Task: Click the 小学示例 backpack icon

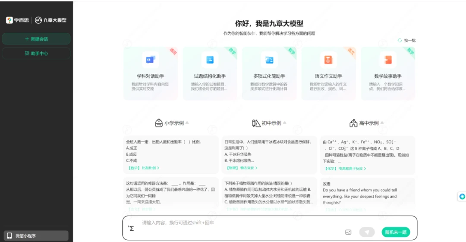Action: tap(159, 123)
